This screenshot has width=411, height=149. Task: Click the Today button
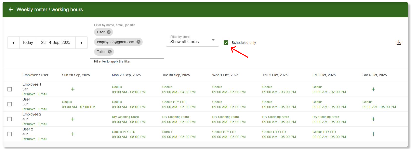[x=28, y=43]
